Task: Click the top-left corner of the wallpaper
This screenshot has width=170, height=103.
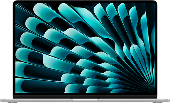Action: 16,3
